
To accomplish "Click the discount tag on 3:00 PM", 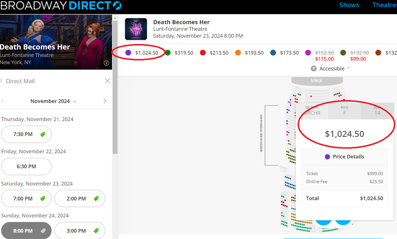I will click(96, 231).
